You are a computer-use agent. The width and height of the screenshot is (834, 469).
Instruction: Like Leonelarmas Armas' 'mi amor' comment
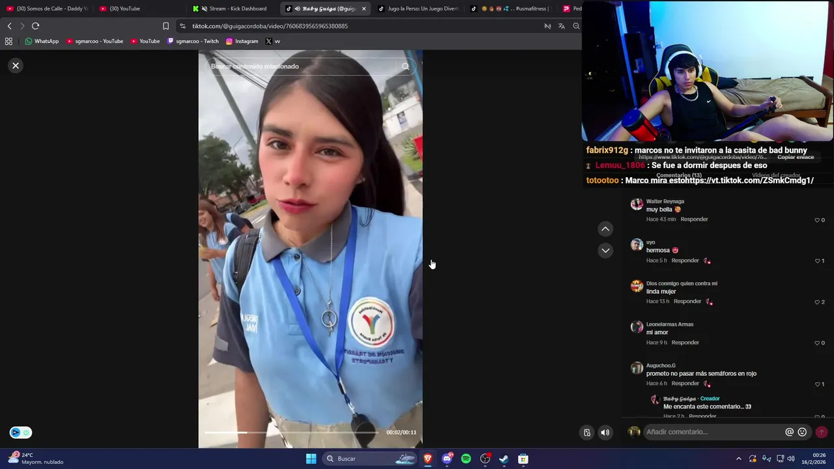817,343
